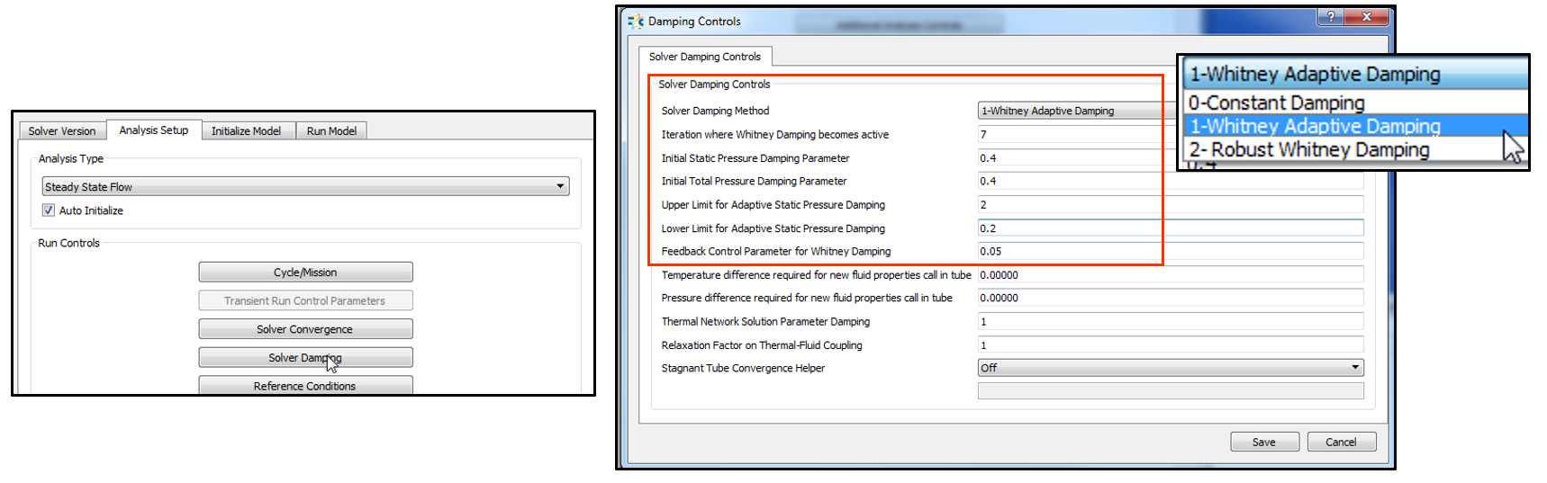Close the Damping Controls dialog
The width and height of the screenshot is (1547, 483).
[x=1367, y=17]
